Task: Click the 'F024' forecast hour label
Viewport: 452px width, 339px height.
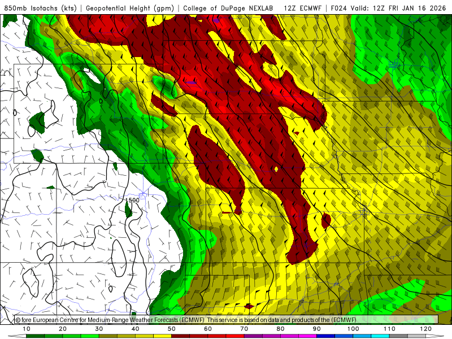Action: pyautogui.click(x=338, y=8)
